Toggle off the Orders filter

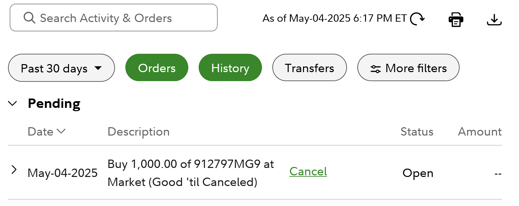point(157,67)
